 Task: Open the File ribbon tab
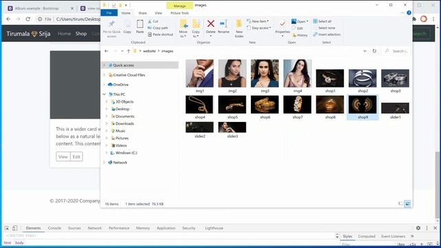click(109, 13)
